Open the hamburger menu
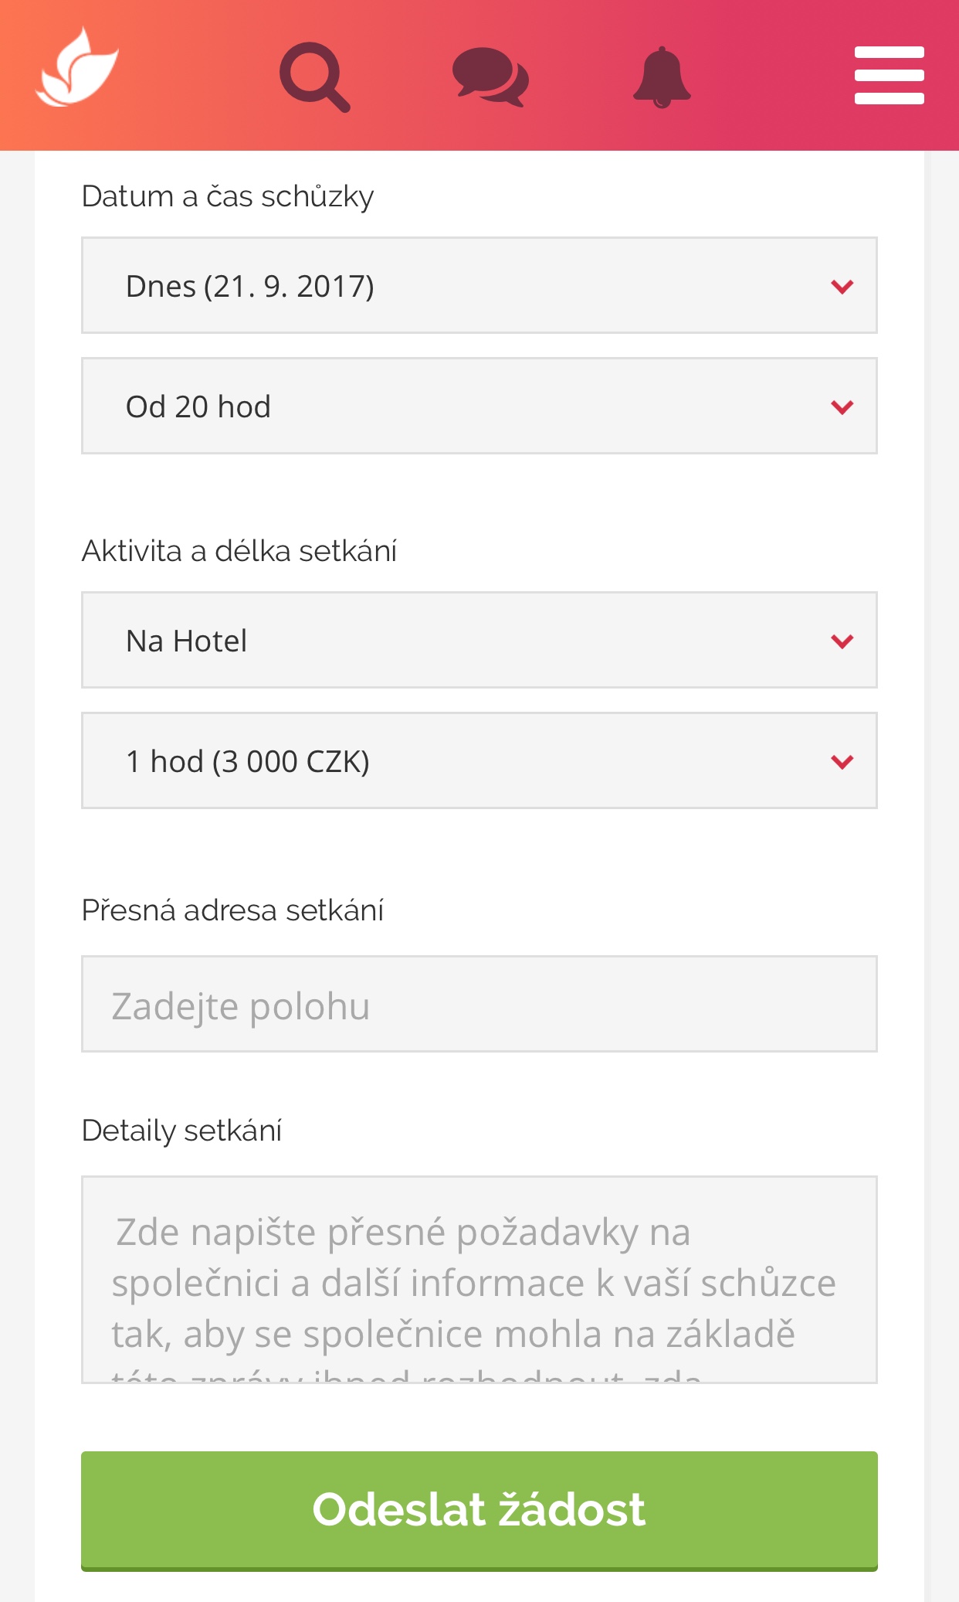 click(889, 76)
